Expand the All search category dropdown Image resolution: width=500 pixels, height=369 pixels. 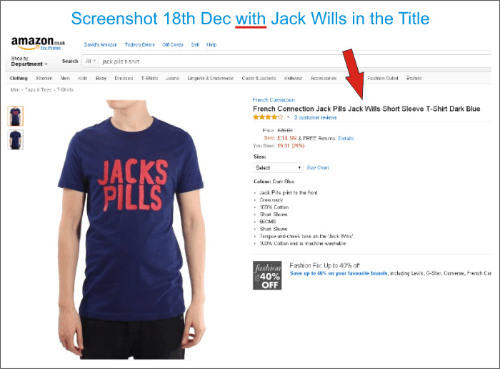click(x=91, y=62)
